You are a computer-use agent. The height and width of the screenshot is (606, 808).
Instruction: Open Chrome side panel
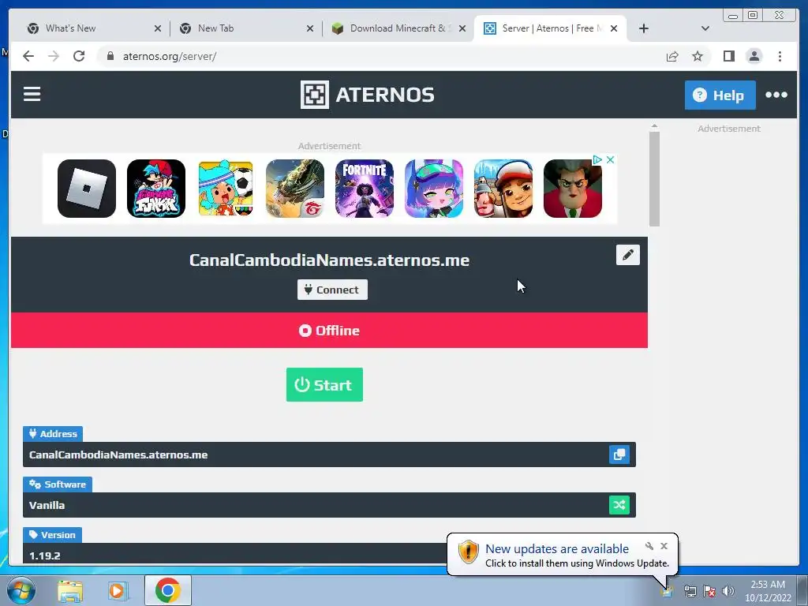pyautogui.click(x=728, y=56)
